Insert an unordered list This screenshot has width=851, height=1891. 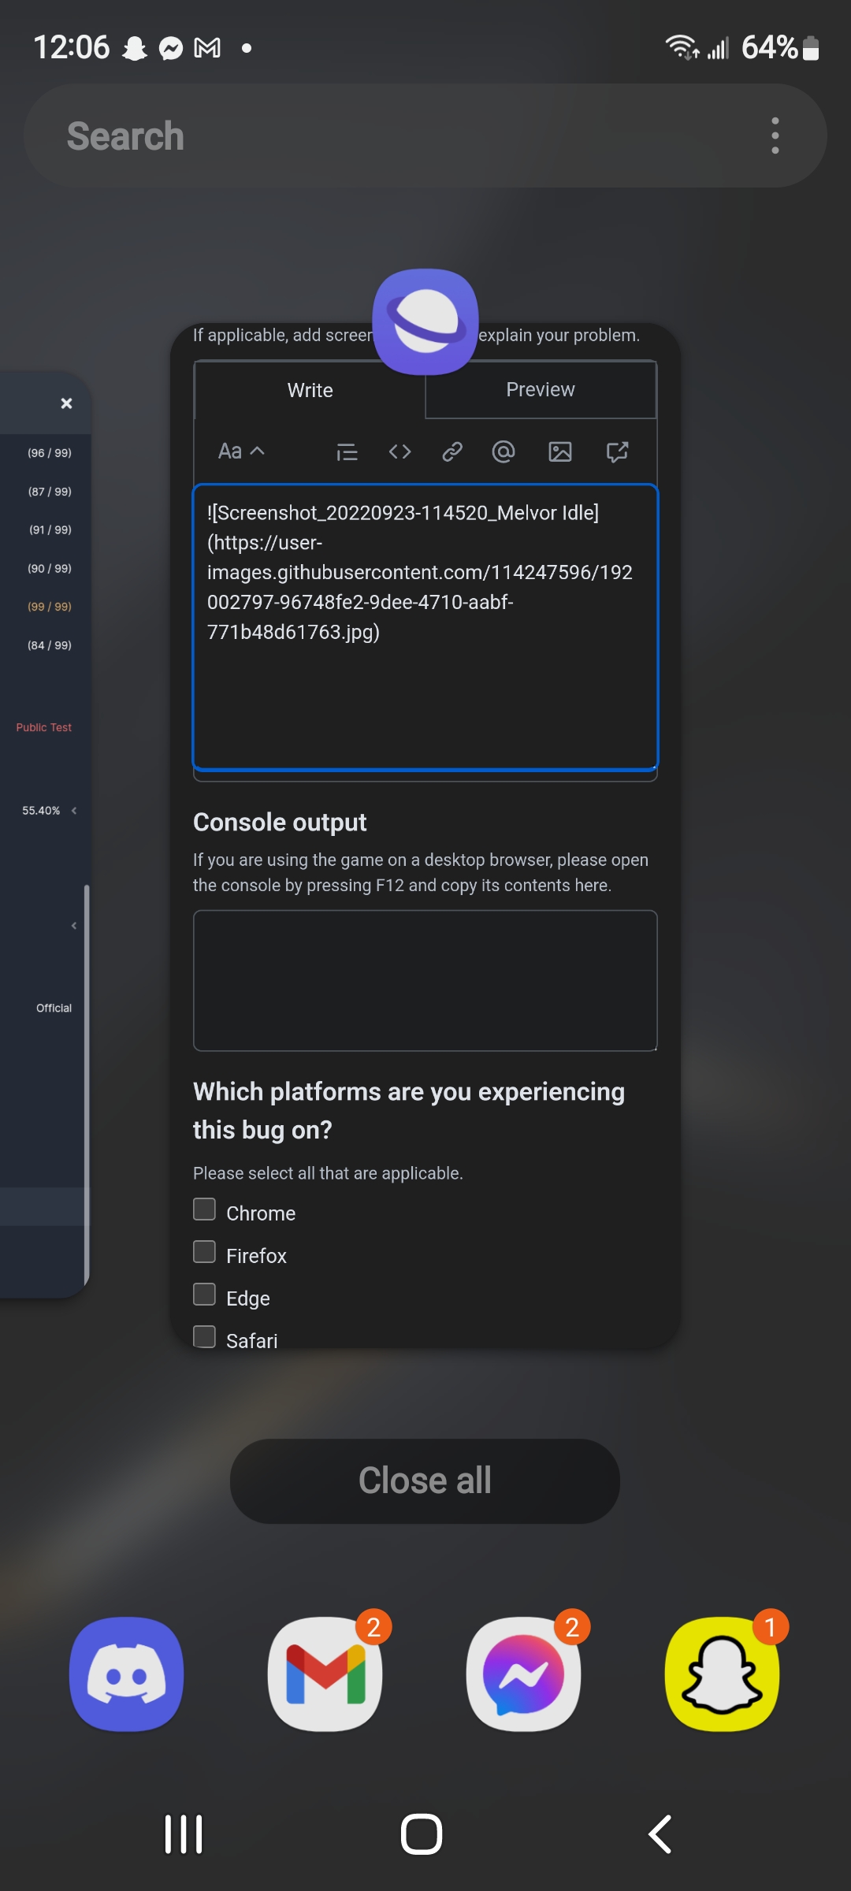tap(347, 451)
